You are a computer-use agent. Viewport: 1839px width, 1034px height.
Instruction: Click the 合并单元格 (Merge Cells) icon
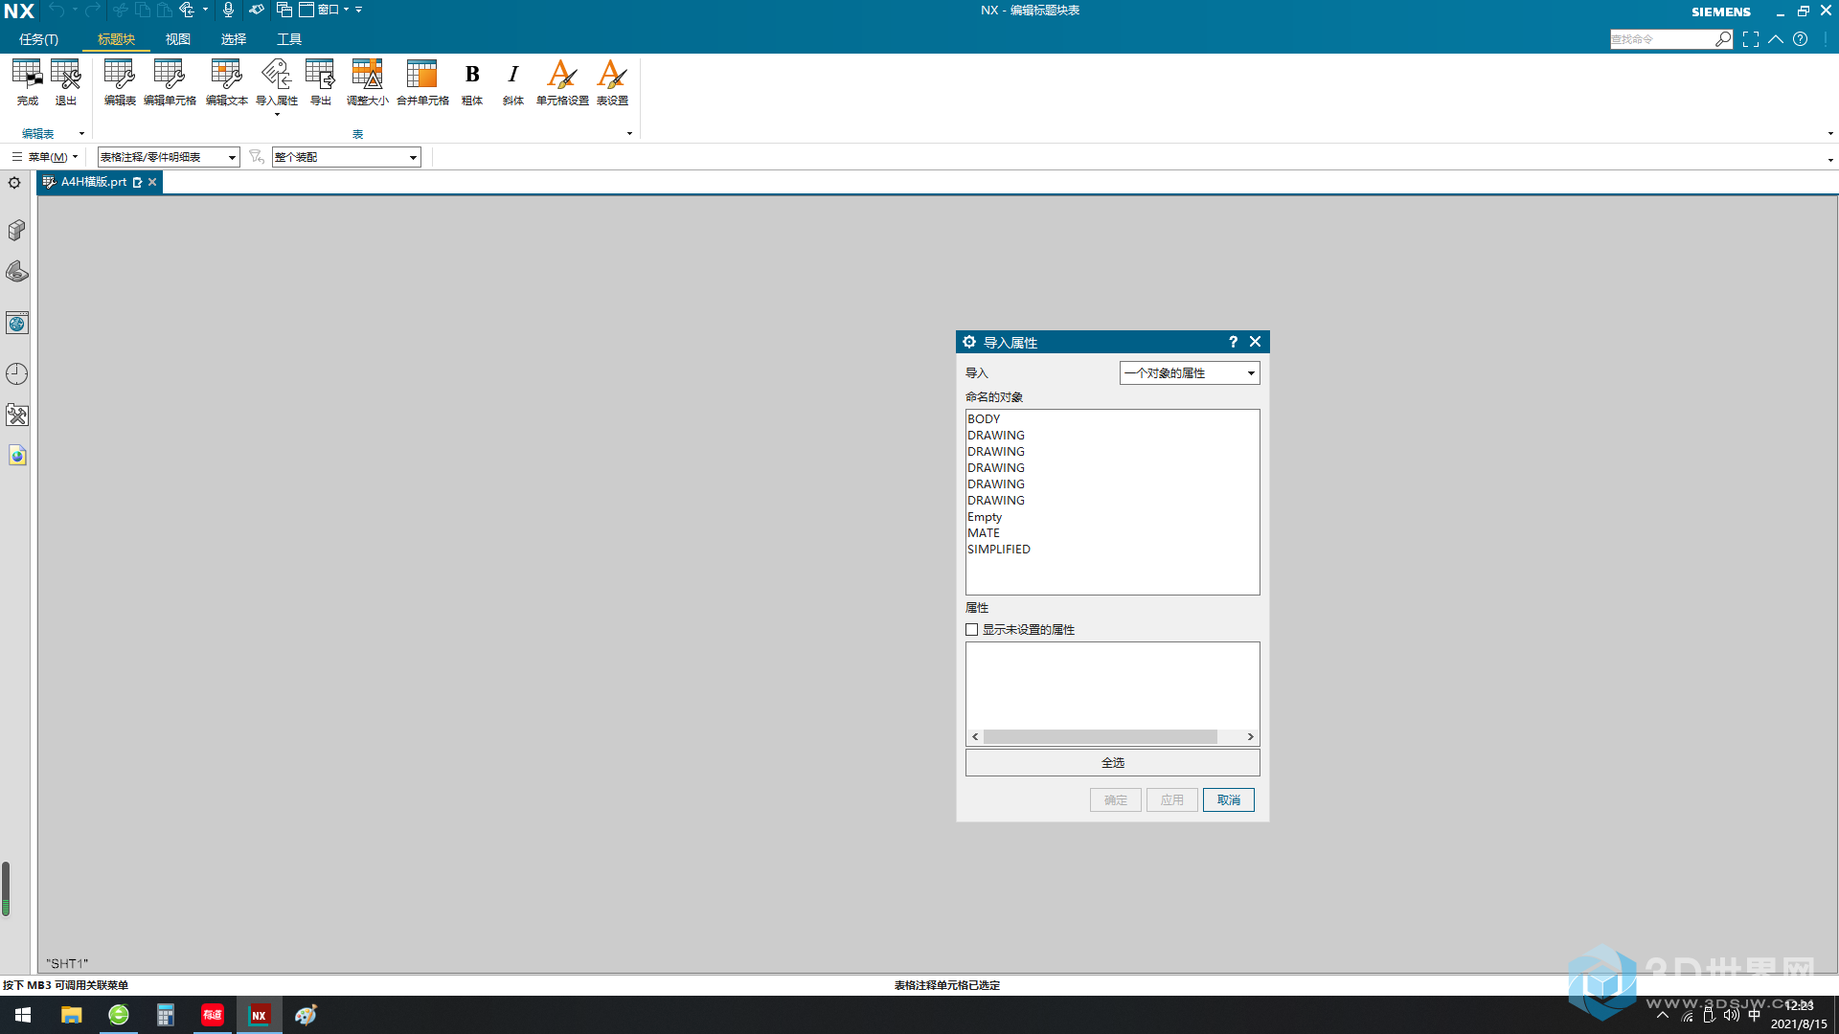coord(422,82)
